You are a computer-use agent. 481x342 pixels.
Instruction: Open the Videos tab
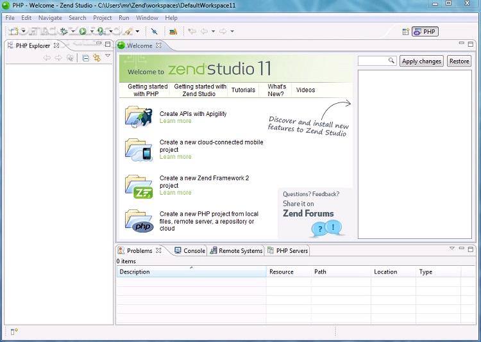305,90
